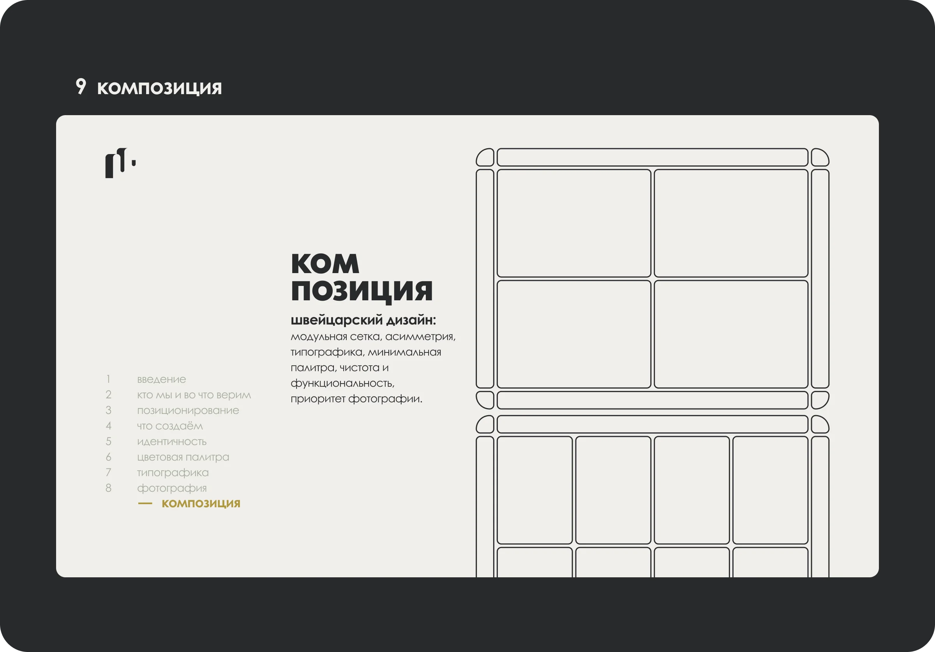Screen dimensions: 935x652
Task: Click the white '9 КОМПОЗИЦИЯ' header title
Action: [149, 88]
